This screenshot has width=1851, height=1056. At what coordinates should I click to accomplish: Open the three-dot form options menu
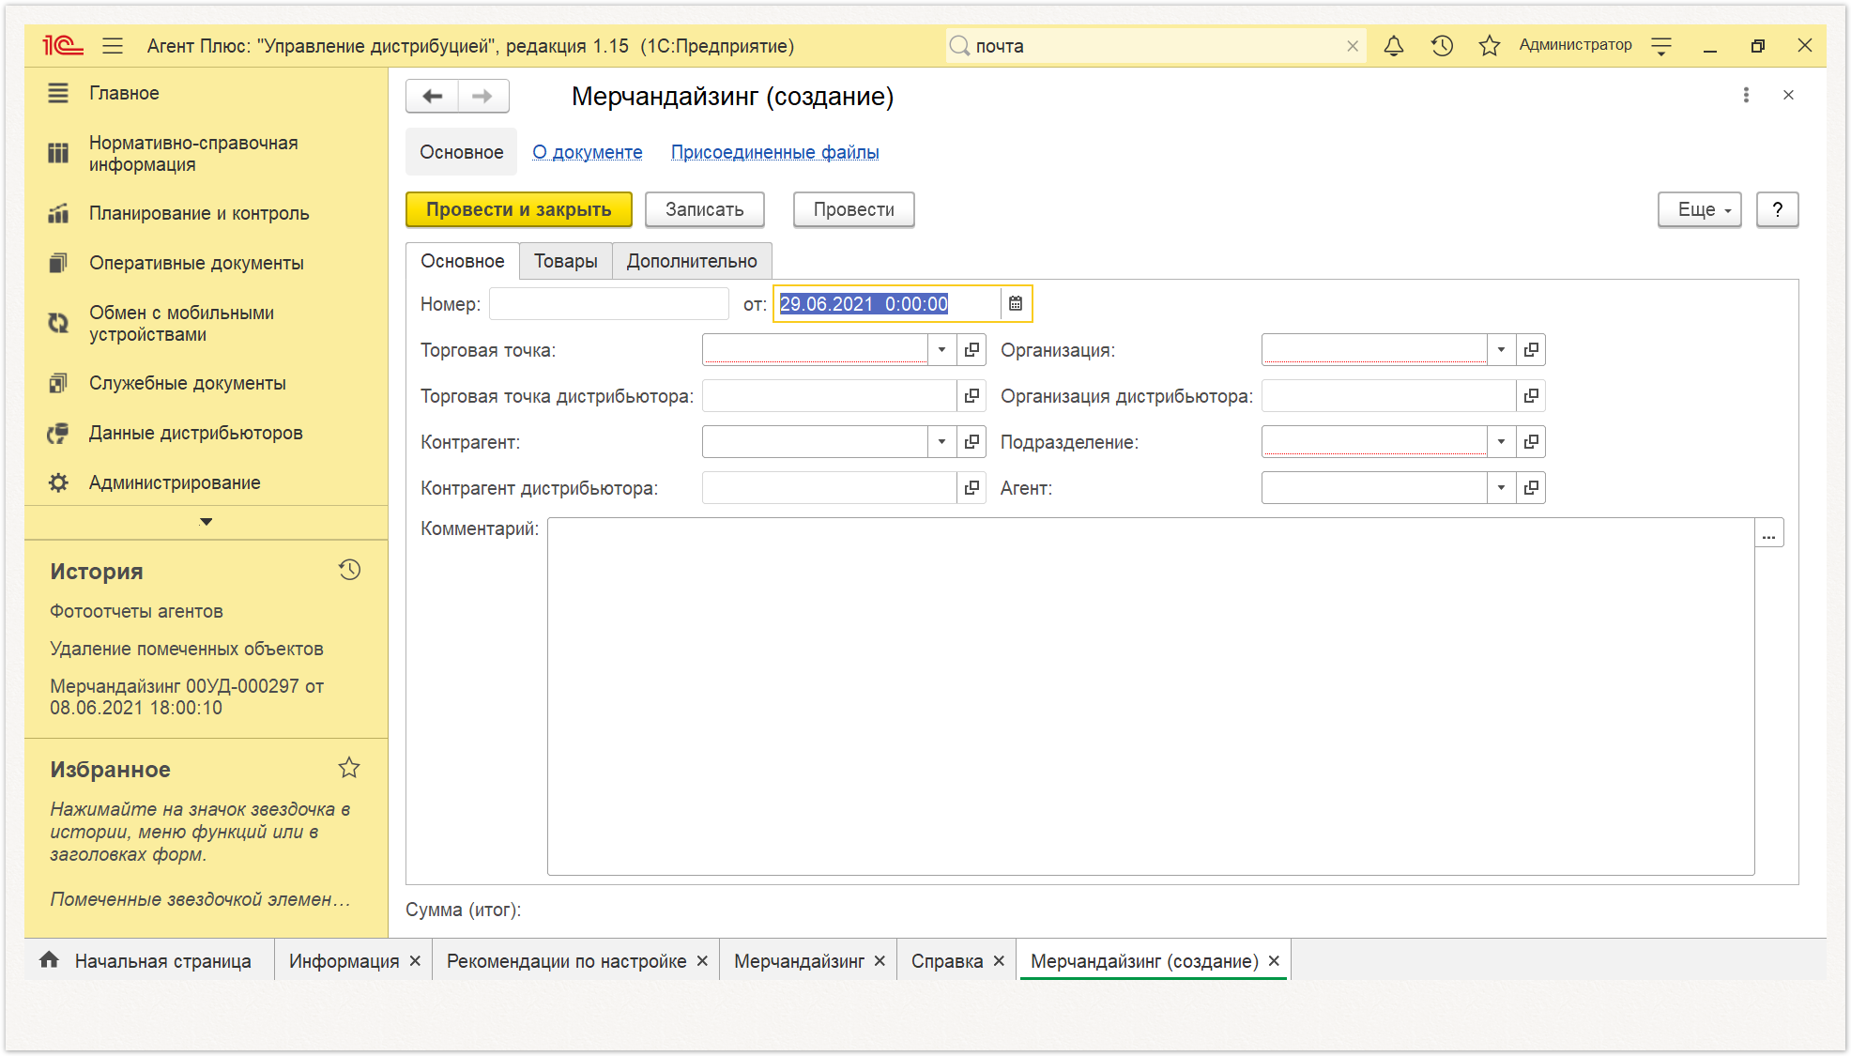1746,95
